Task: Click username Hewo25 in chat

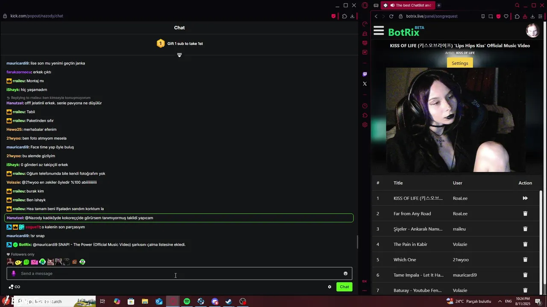Action: point(14,130)
